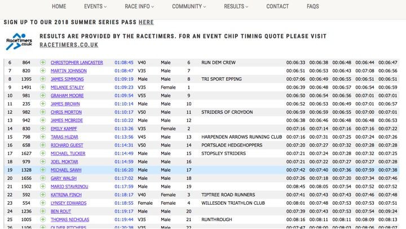Click plus icon beside Thomas Nicholas
406x229 pixels.
point(43,219)
